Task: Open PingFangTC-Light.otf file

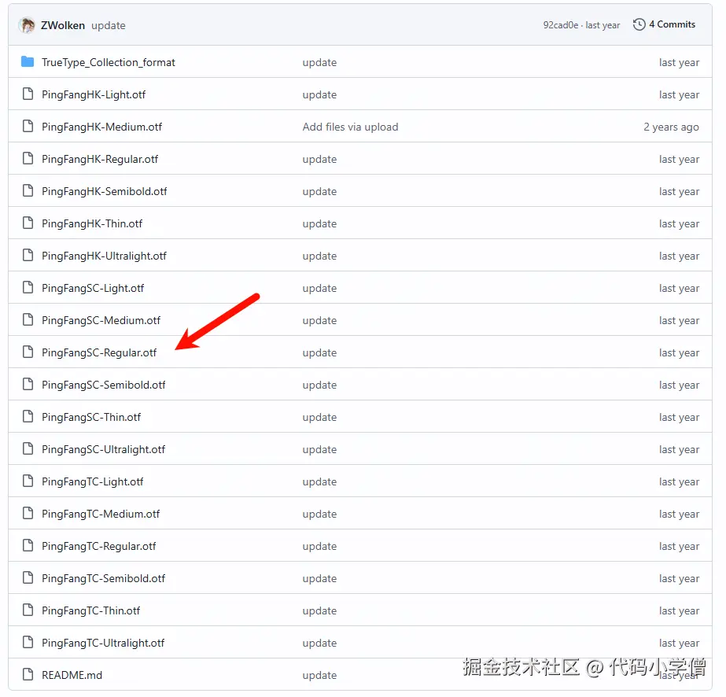Action: point(93,482)
